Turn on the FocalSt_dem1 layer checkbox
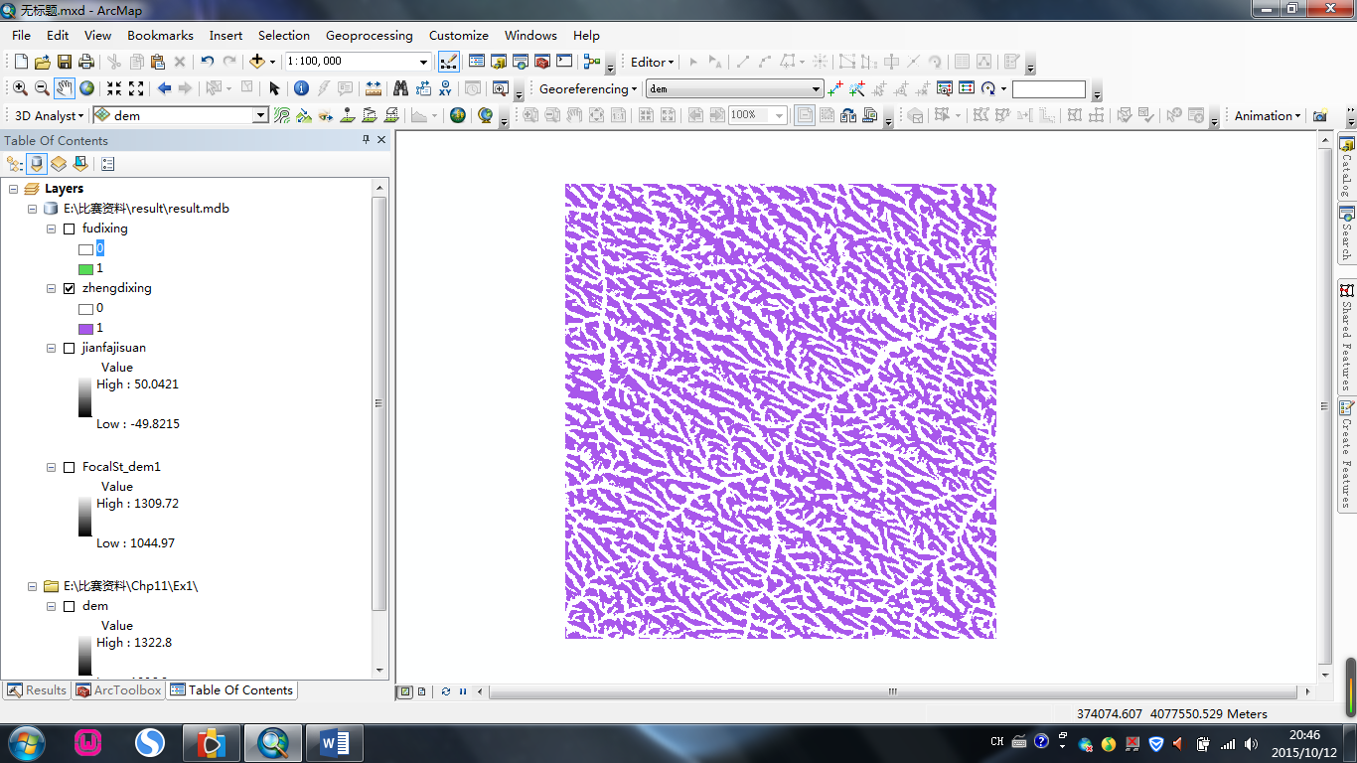The image size is (1357, 763). [x=69, y=467]
